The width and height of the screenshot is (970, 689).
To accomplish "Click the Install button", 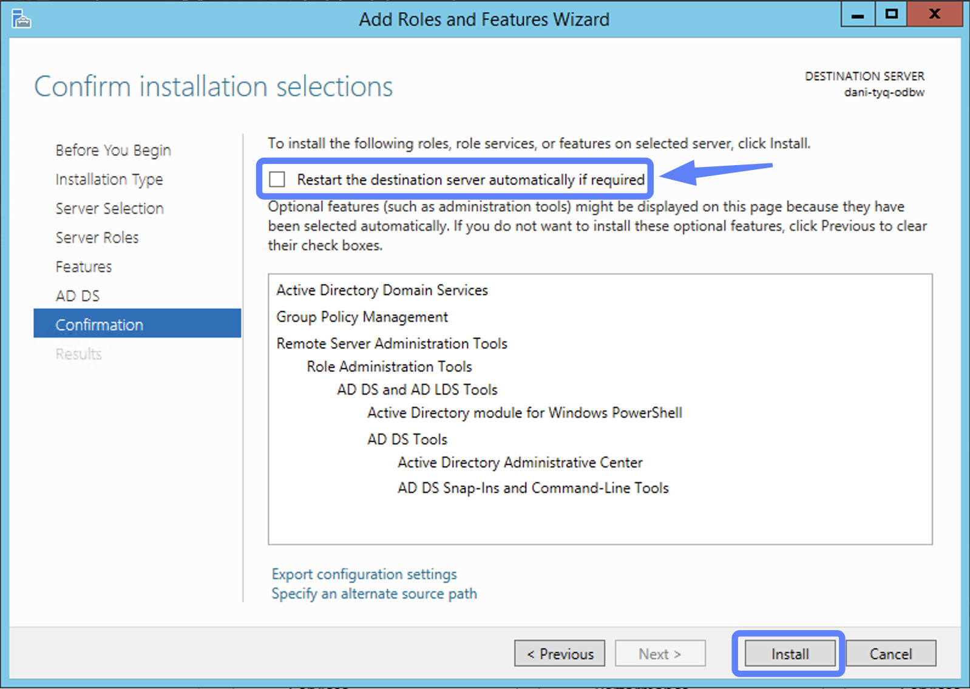I will pyautogui.click(x=789, y=654).
